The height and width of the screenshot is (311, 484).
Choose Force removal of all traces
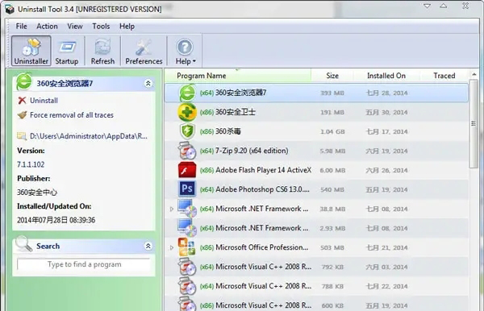pos(72,115)
